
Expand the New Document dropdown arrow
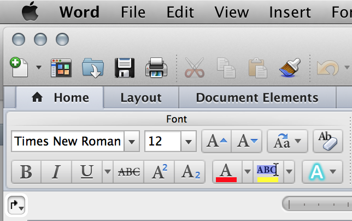(x=39, y=67)
